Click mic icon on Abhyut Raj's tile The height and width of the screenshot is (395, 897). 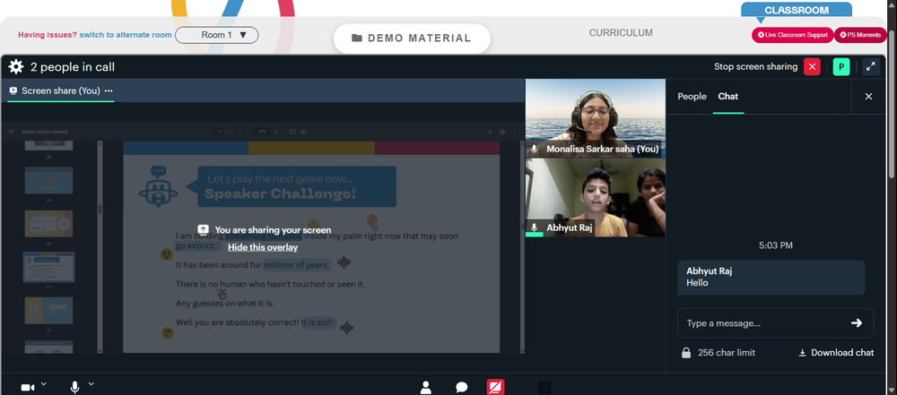[535, 228]
